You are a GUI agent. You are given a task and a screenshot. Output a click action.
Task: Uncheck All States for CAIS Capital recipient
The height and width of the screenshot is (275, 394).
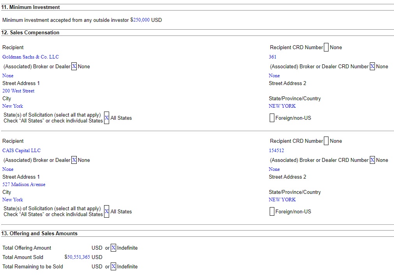[106, 211]
